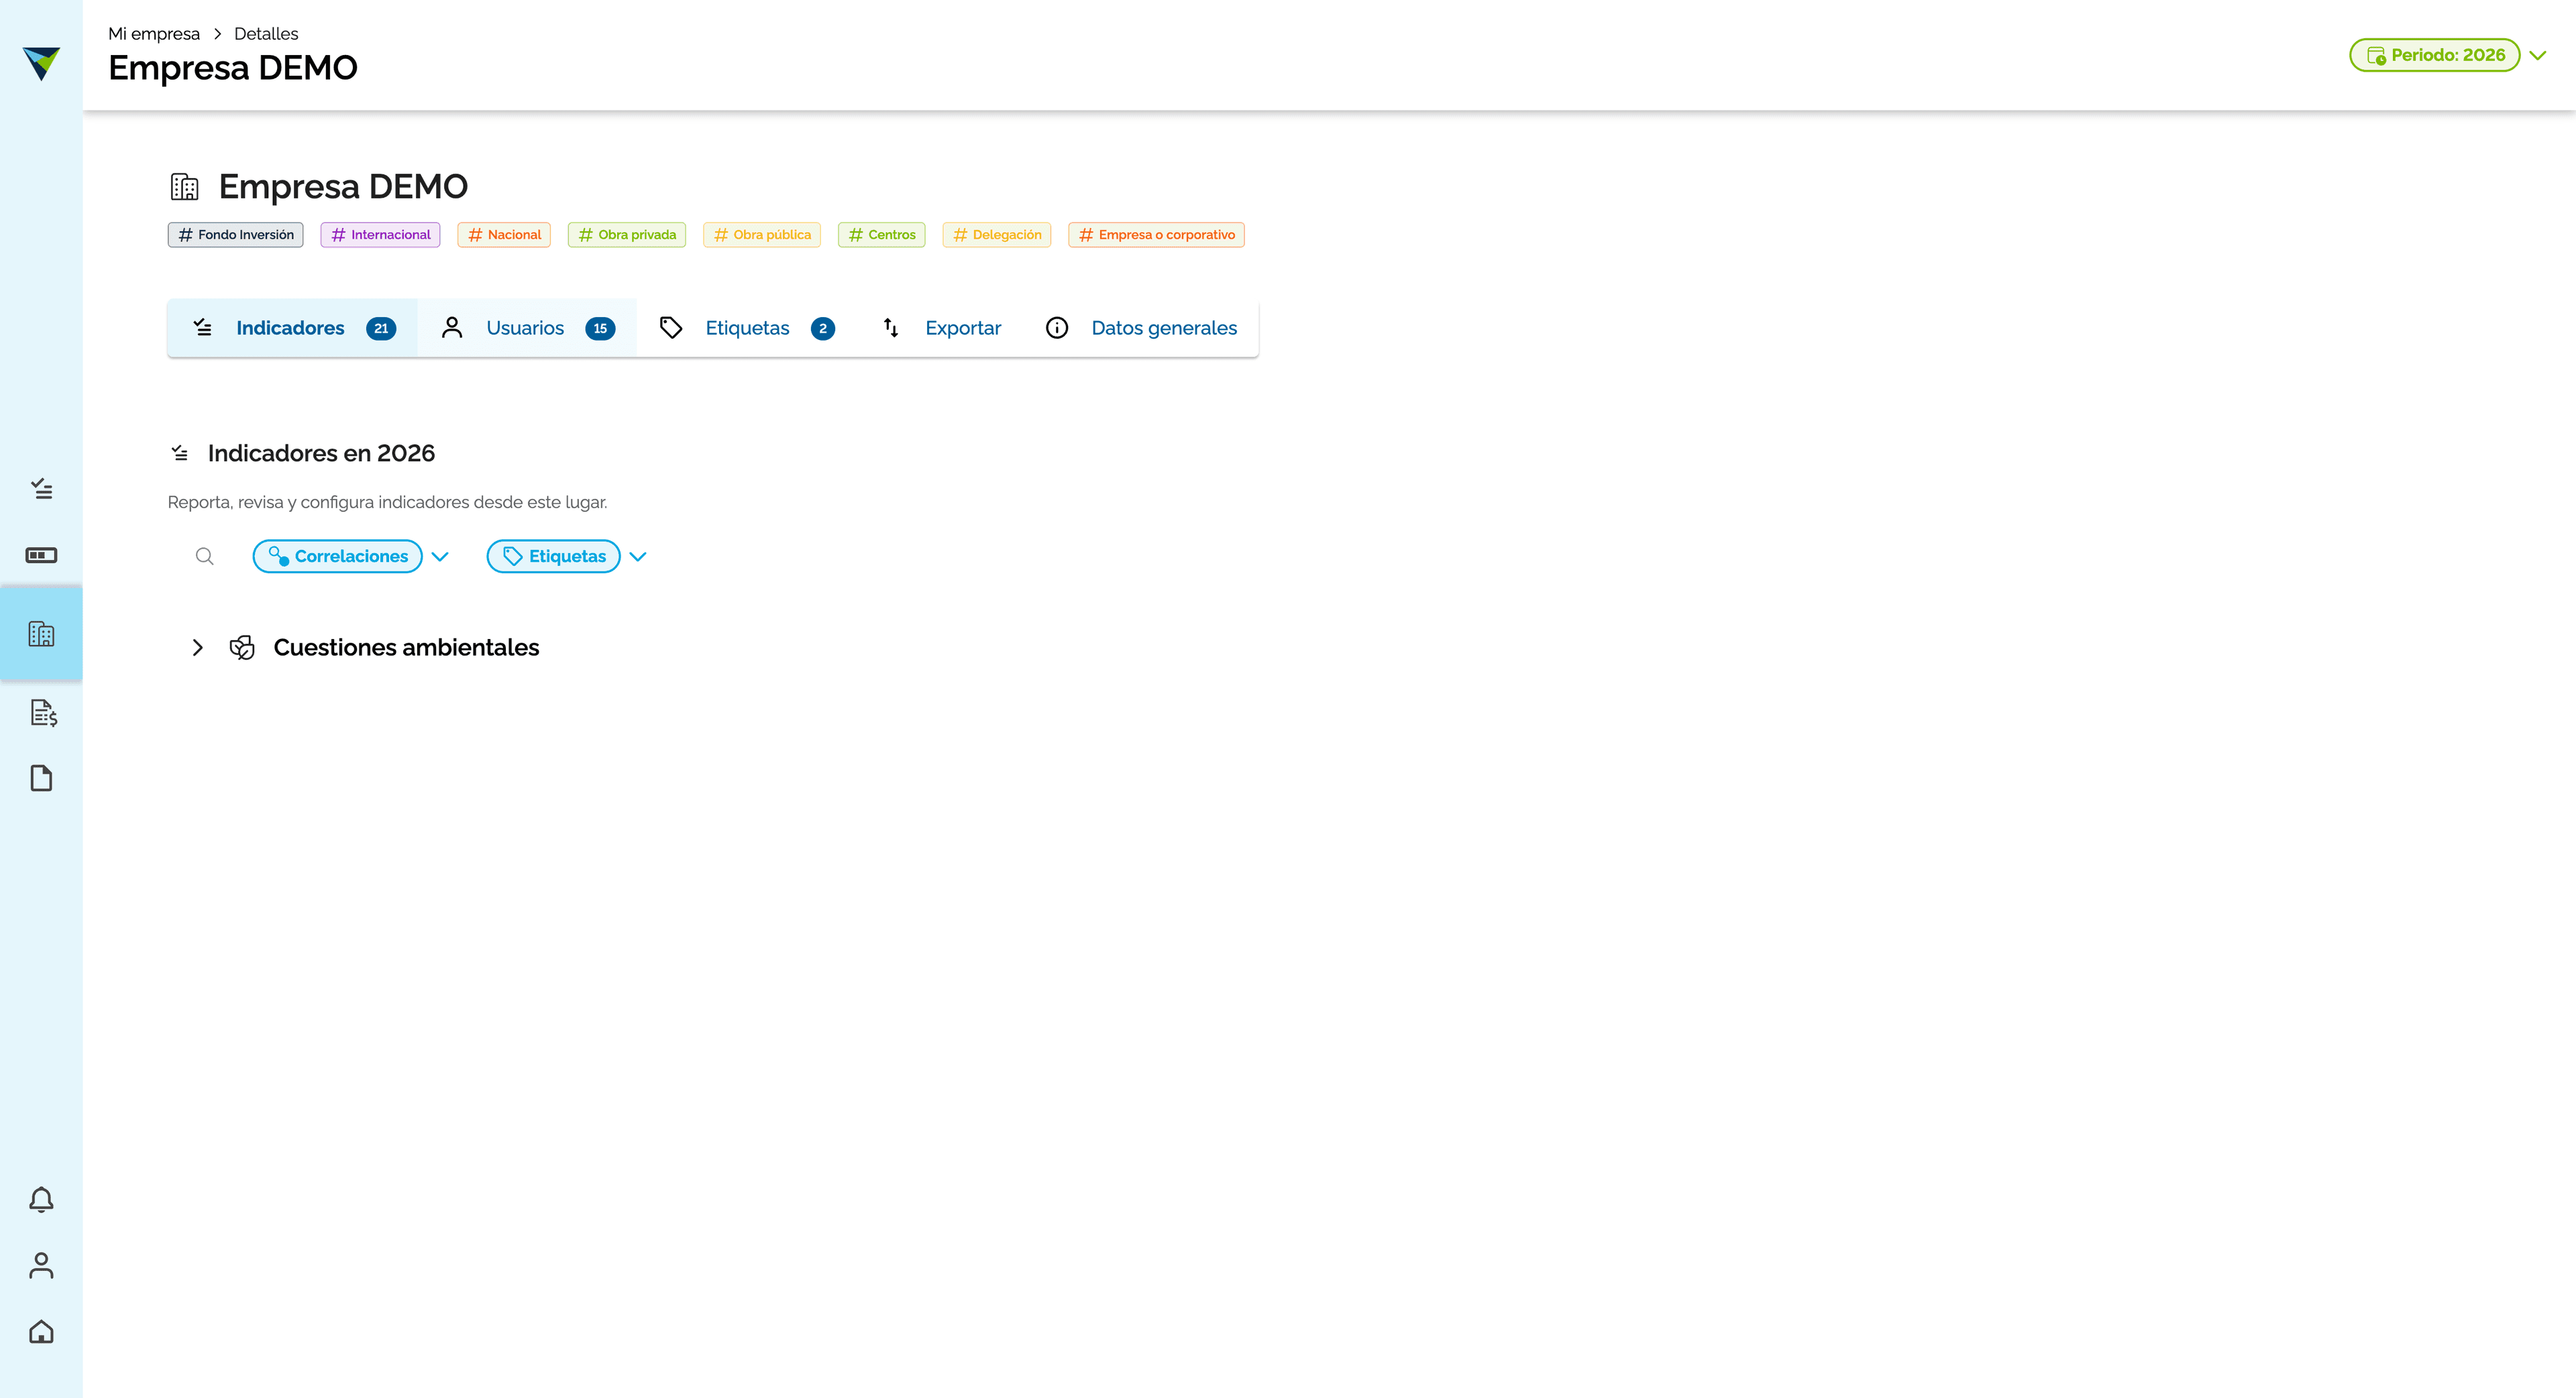Go to Mi empresa breadcrumb link
This screenshot has width=2576, height=1398.
(154, 34)
